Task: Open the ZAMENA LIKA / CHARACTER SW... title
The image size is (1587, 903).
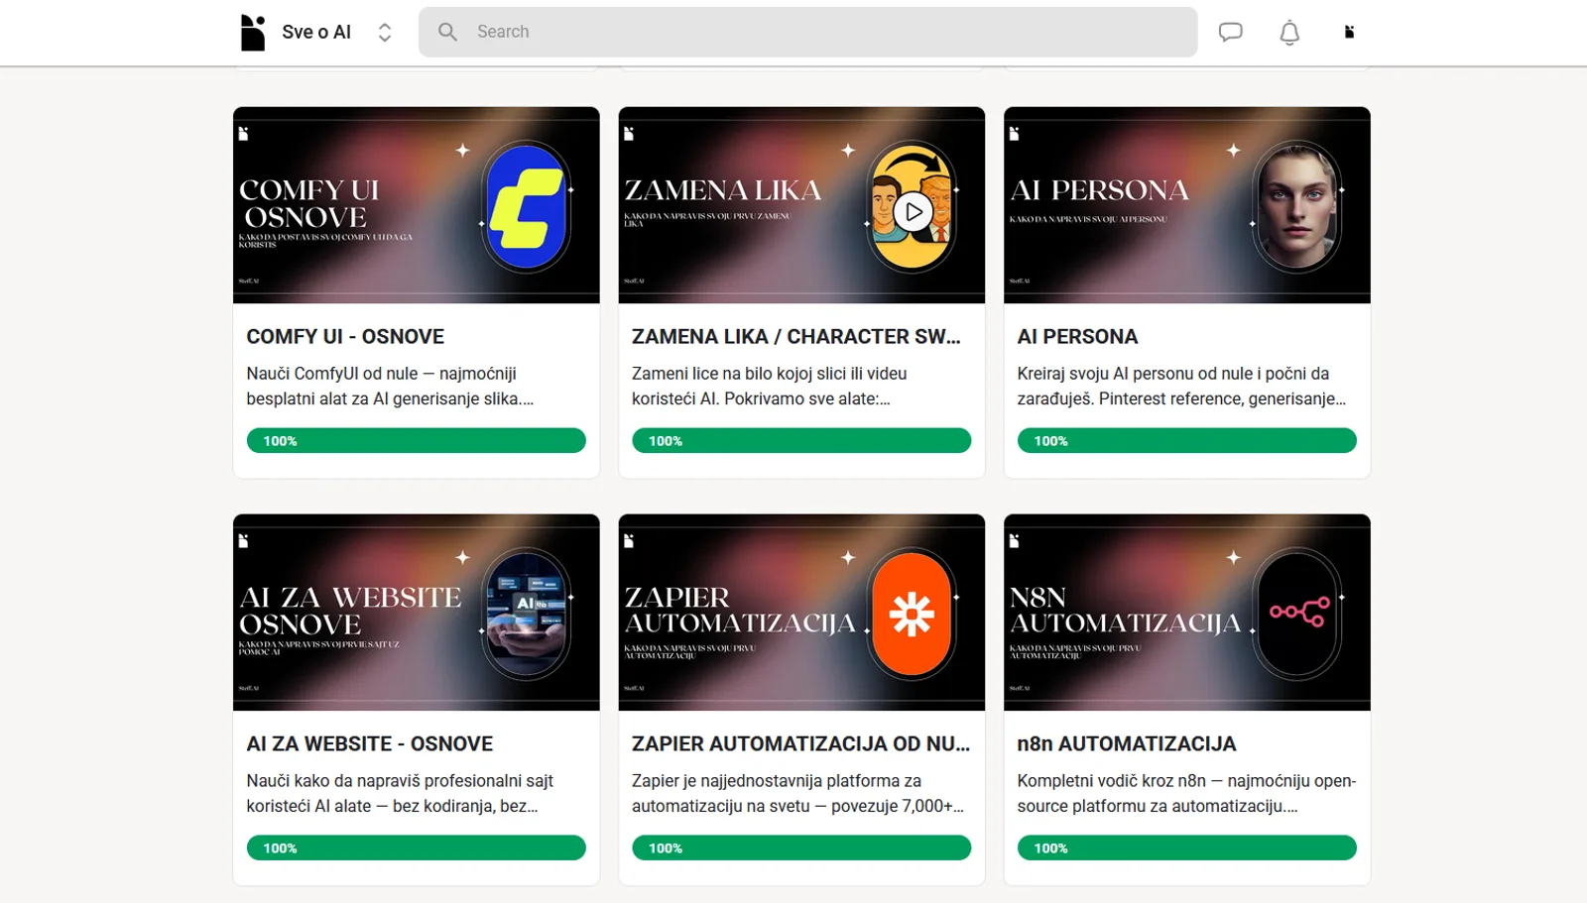Action: tap(796, 337)
